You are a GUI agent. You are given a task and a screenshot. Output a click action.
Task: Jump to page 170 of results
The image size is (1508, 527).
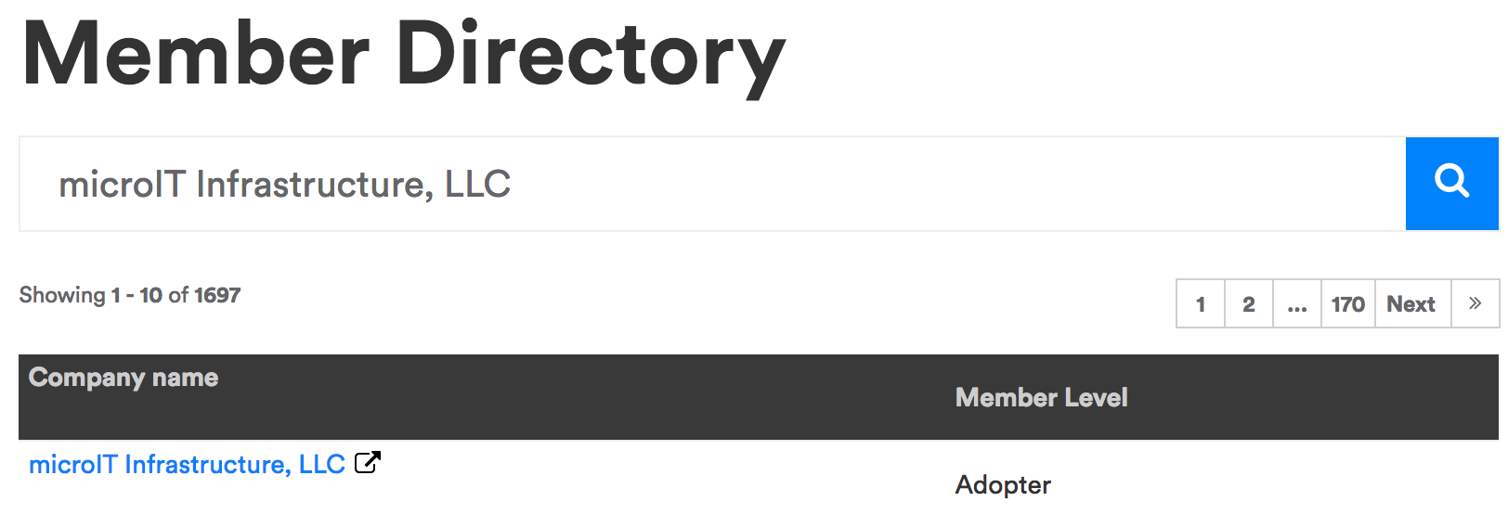point(1347,303)
